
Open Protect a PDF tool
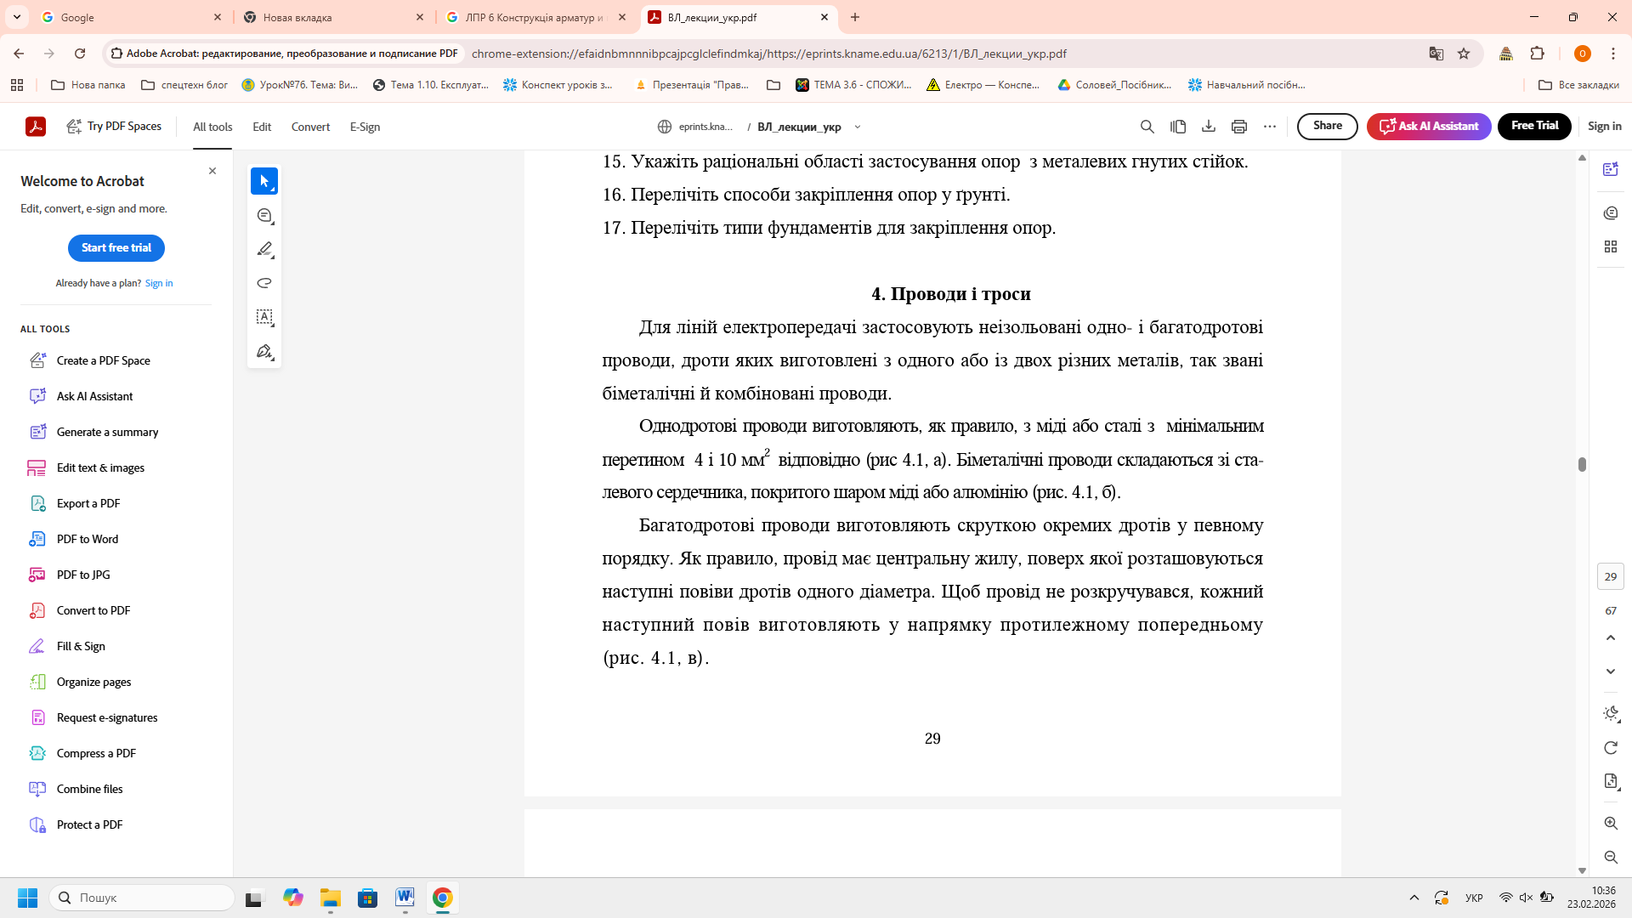[89, 824]
